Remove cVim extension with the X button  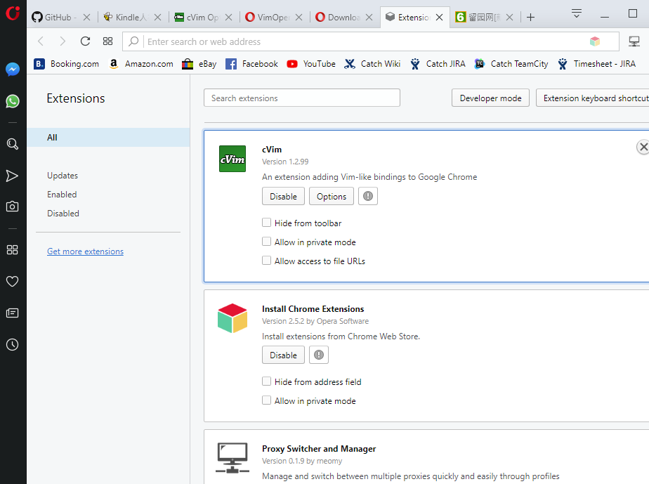click(x=643, y=147)
